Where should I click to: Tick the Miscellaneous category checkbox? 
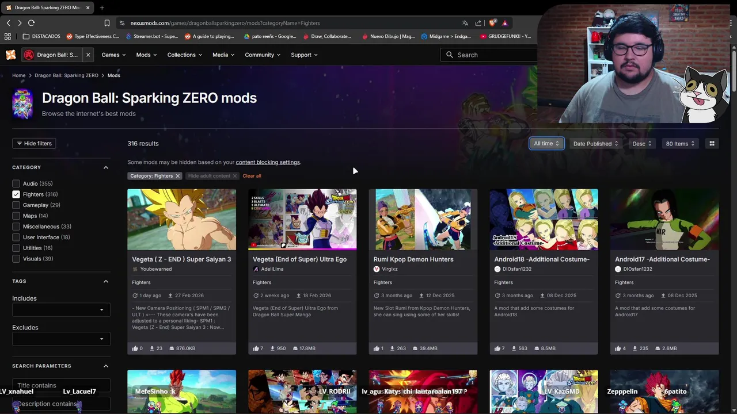tap(16, 227)
